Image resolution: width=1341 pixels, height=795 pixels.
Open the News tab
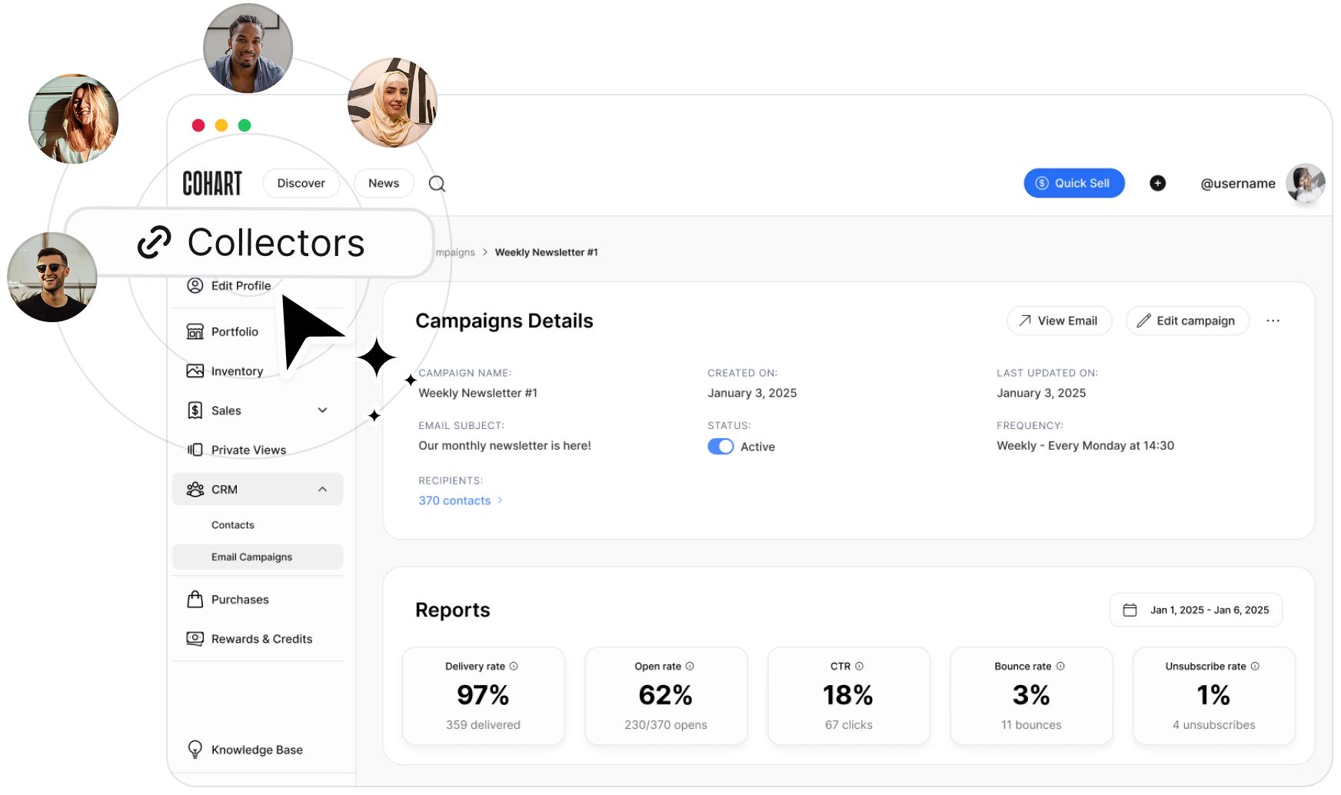tap(384, 183)
